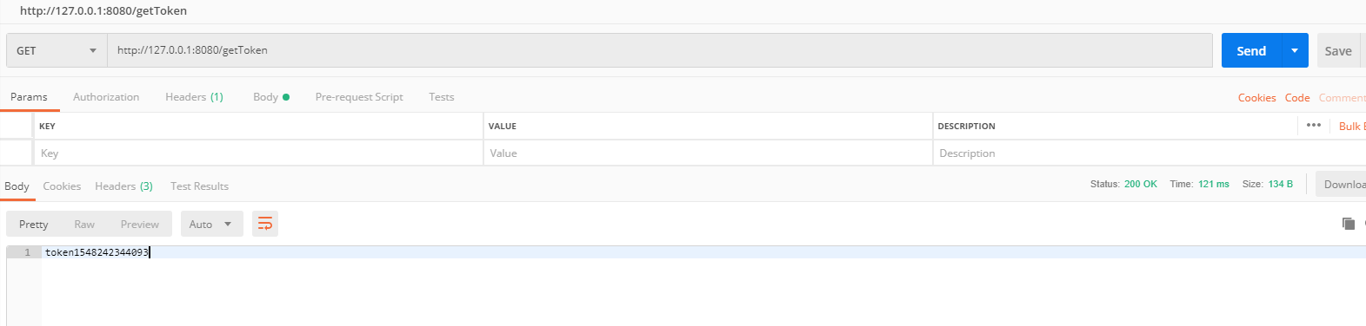This screenshot has width=1366, height=326.
Task: Select the Raw response view
Action: click(84, 224)
